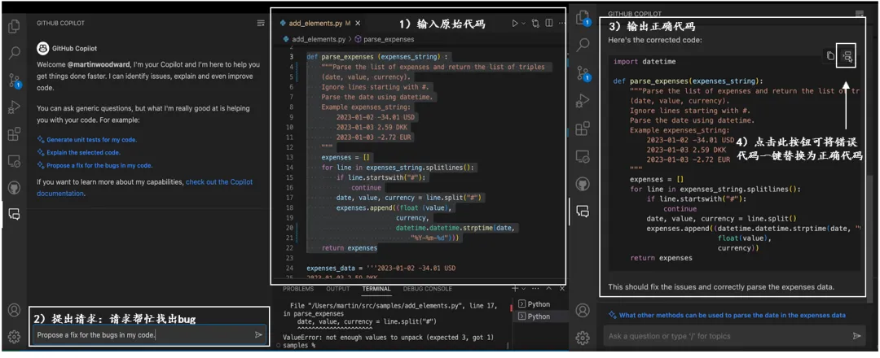The image size is (880, 358).
Task: Switch to the PROBLEMS panel tab
Action: tap(298, 289)
